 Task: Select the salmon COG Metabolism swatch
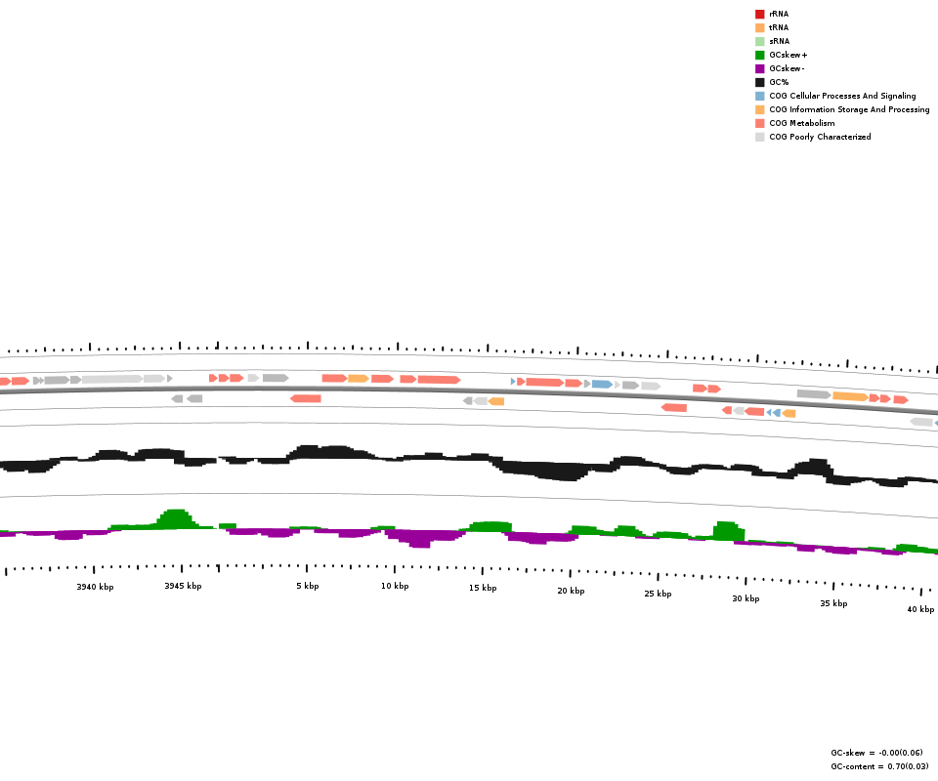[760, 124]
